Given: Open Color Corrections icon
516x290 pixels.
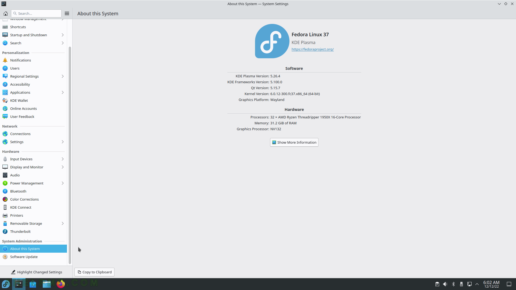Looking at the screenshot, I should [x=5, y=199].
